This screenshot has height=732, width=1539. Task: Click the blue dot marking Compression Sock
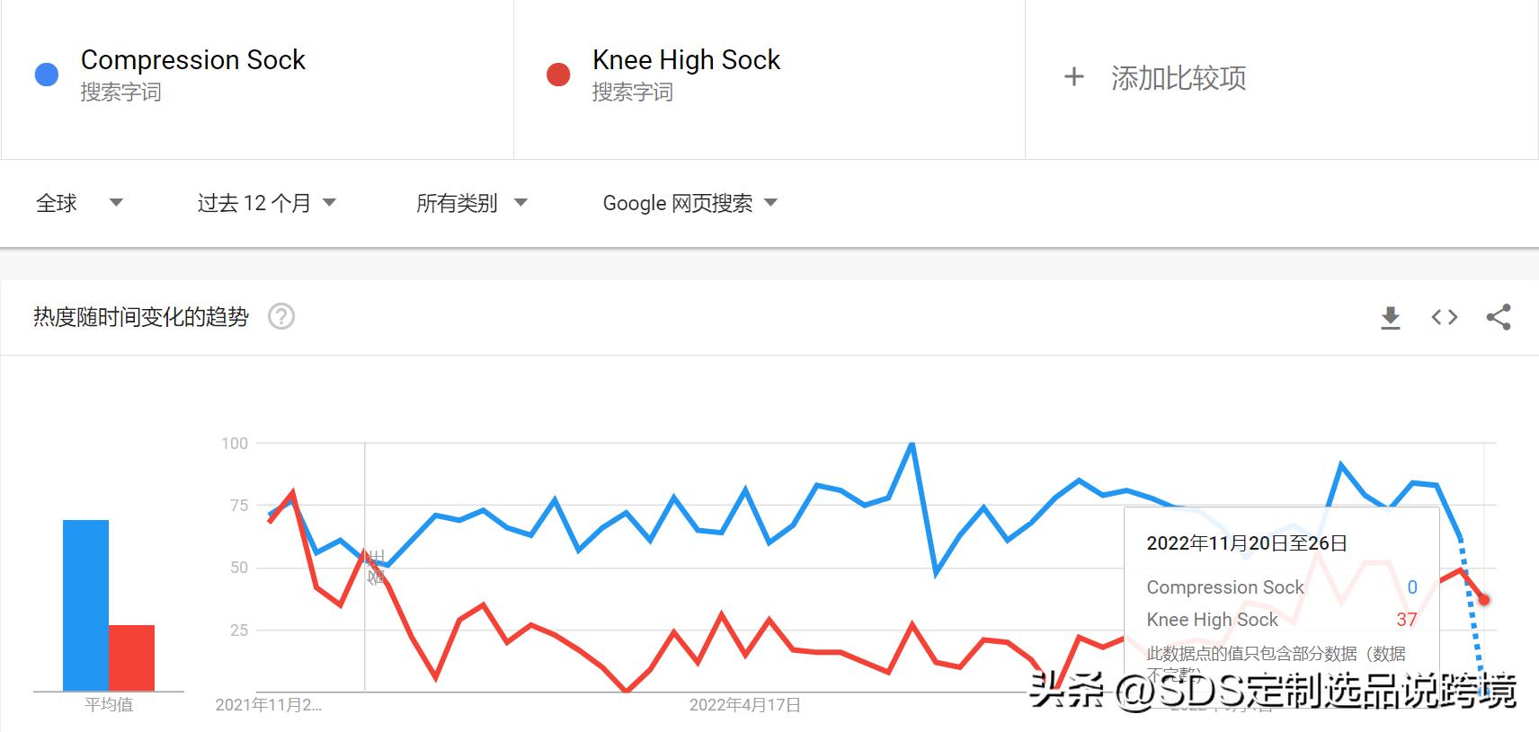click(46, 74)
